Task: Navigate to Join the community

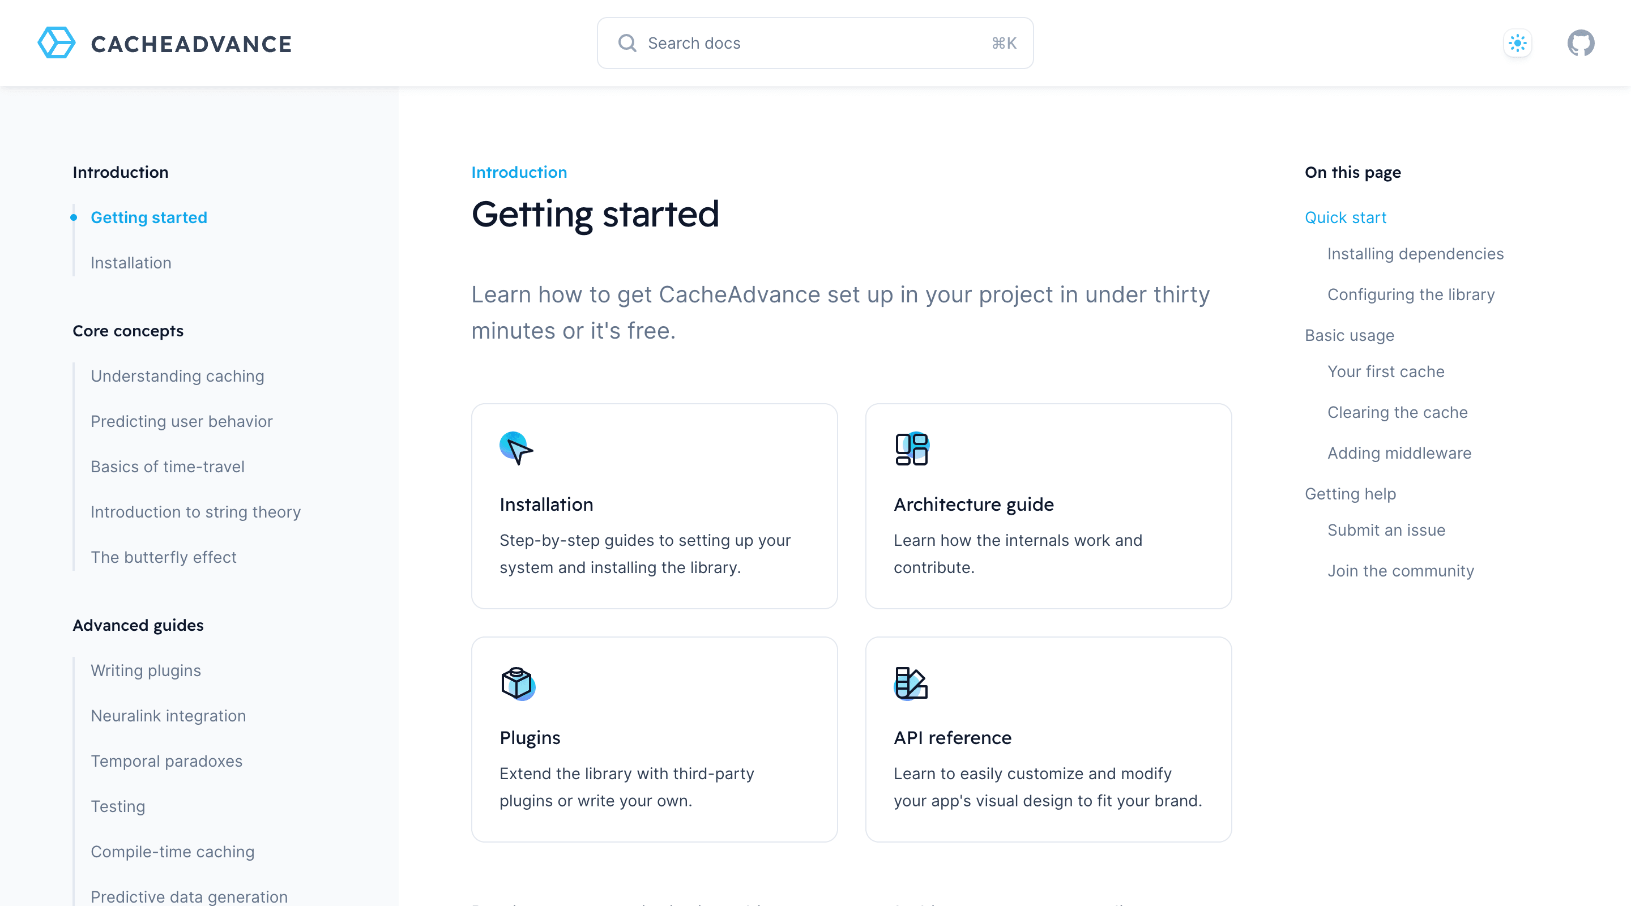Action: (x=1401, y=570)
